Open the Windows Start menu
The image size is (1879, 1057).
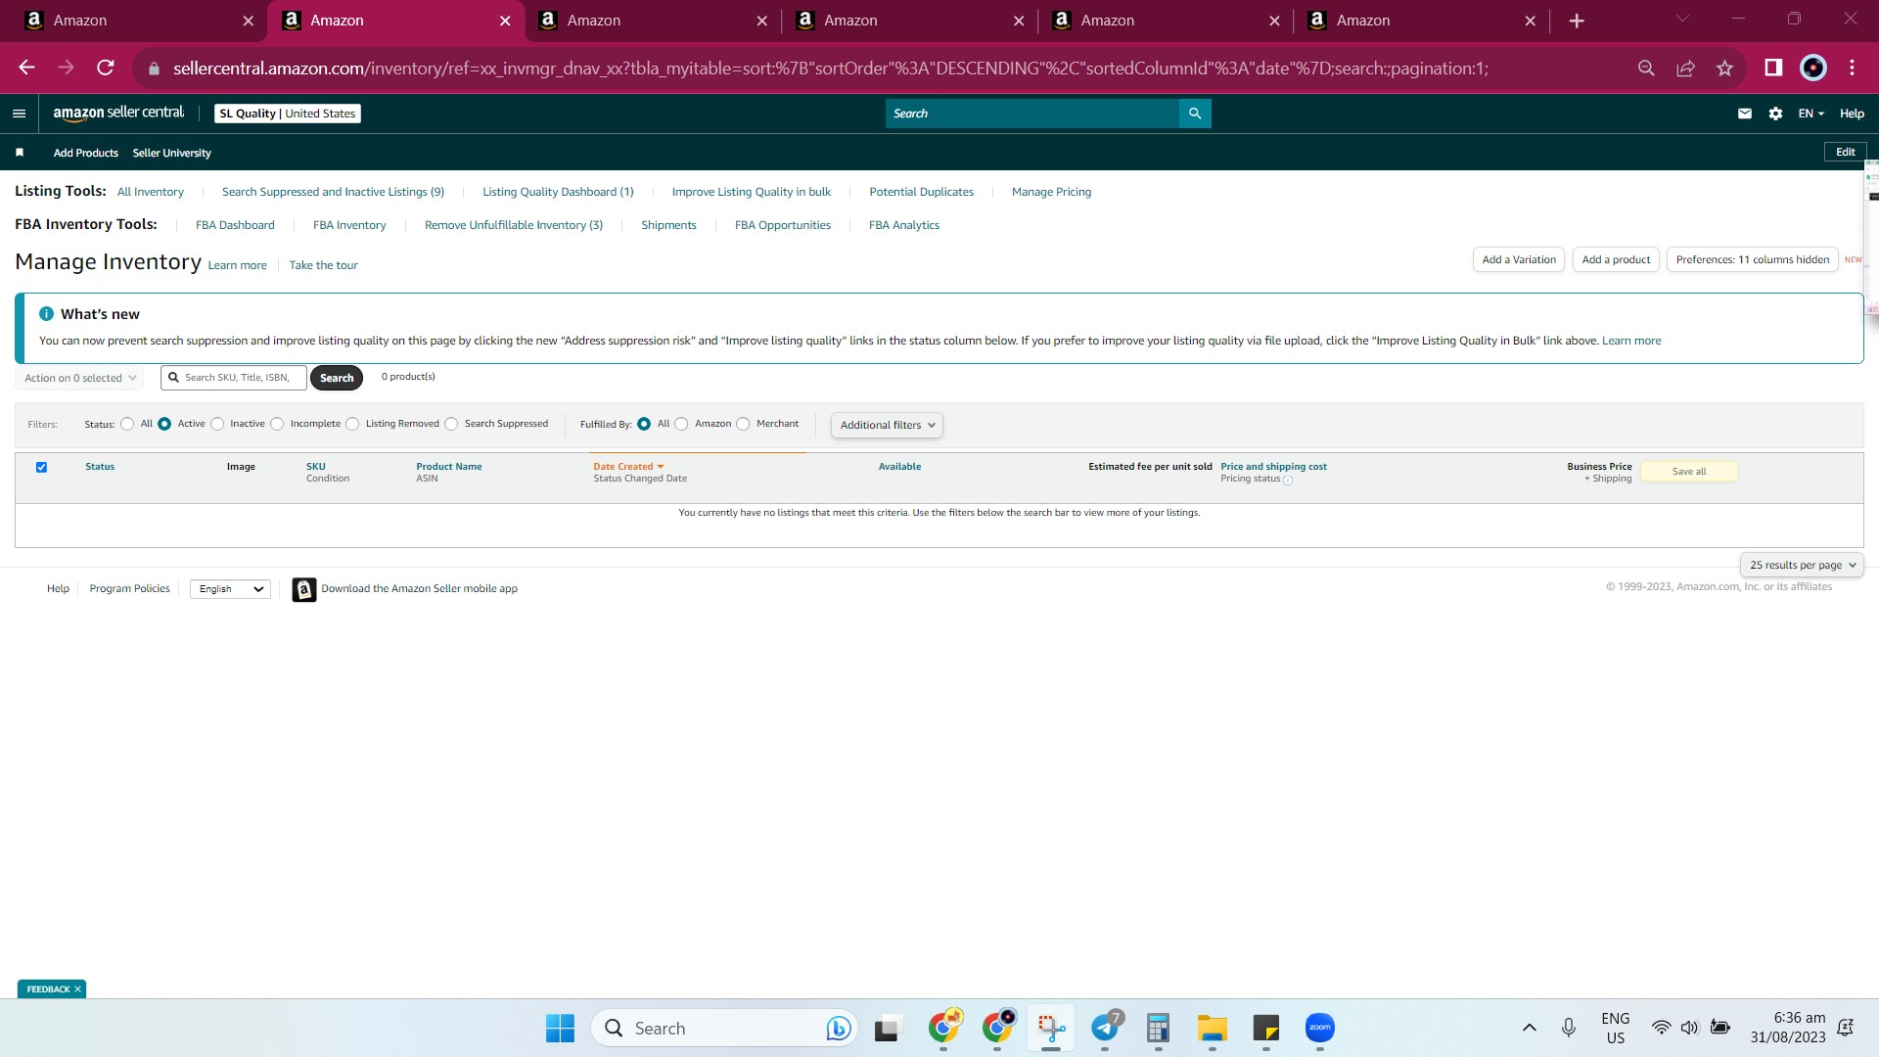click(x=560, y=1029)
